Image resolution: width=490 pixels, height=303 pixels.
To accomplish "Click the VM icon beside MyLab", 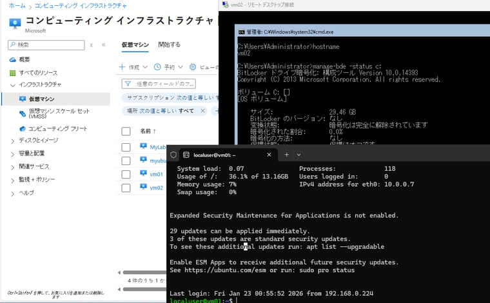I will [x=143, y=146].
